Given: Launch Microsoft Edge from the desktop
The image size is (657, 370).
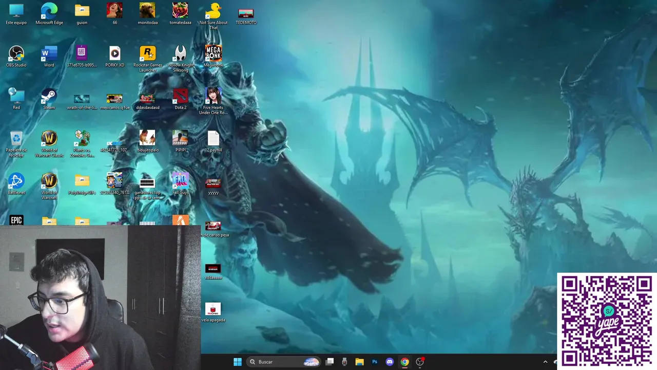Looking at the screenshot, I should point(49,14).
